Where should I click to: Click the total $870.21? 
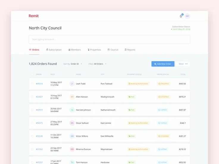[x=182, y=97]
